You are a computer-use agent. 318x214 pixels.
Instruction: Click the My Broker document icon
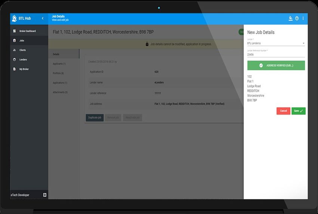(x=14, y=69)
